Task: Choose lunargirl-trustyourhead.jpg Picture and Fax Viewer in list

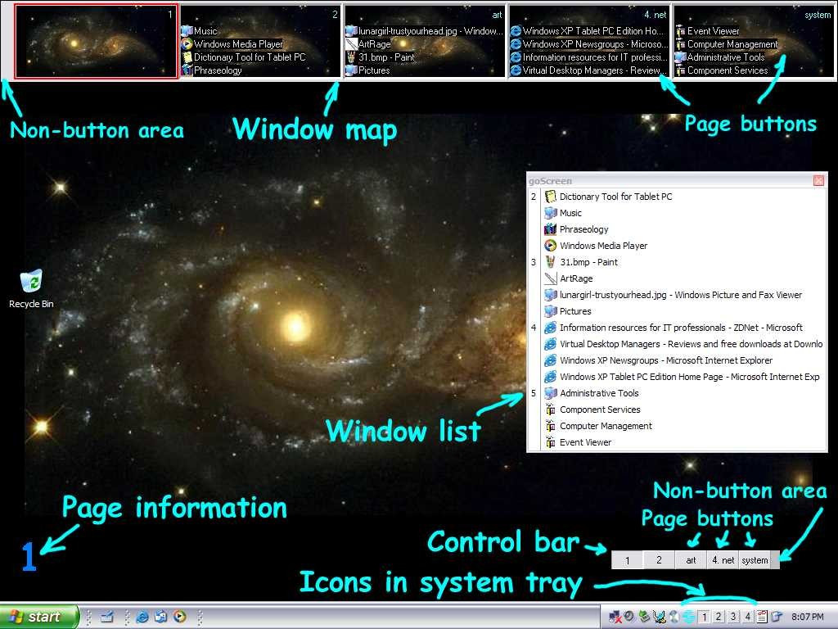Action: 684,295
